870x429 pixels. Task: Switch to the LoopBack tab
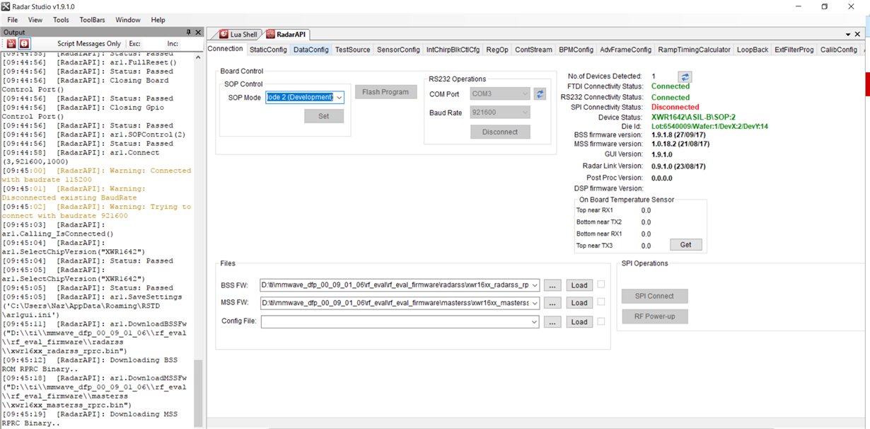point(753,50)
